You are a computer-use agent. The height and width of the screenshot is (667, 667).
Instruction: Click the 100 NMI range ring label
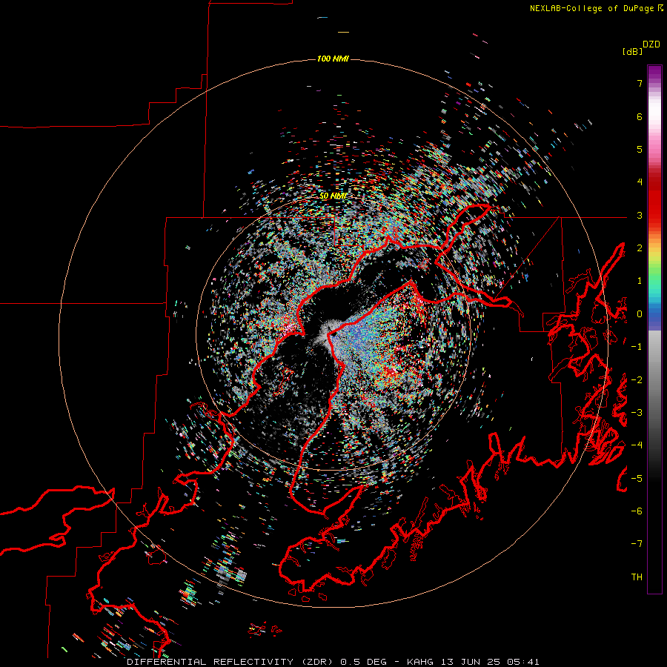(x=333, y=59)
